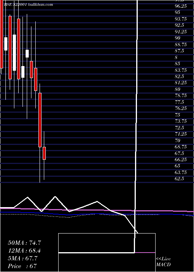Screen dimensions: 194x272
Task: Click the 73.75 price axis label
Action: click(181, 121)
